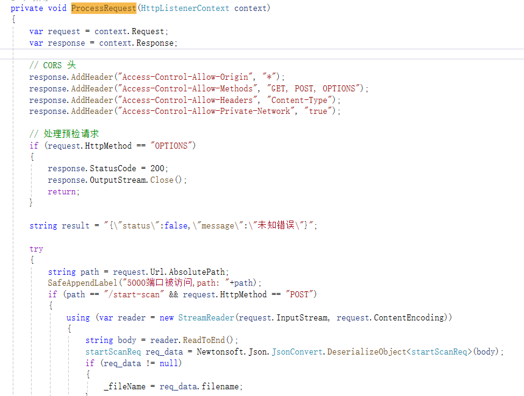Click the 'return;' statement
524x396 pixels.
(63, 192)
